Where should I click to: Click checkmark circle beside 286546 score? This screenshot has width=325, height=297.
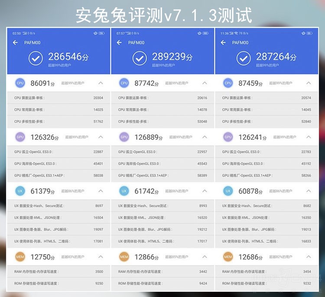[x=36, y=58]
